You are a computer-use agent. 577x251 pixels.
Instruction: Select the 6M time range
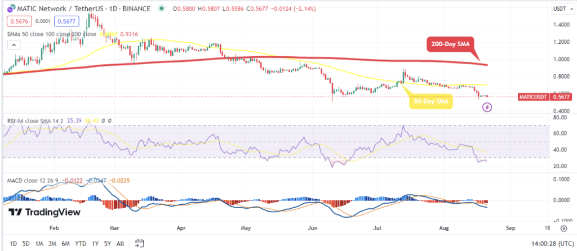coord(66,243)
